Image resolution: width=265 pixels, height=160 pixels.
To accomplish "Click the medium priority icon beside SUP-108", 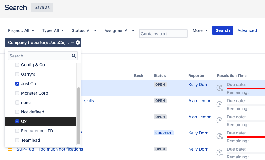I will point(10,149).
